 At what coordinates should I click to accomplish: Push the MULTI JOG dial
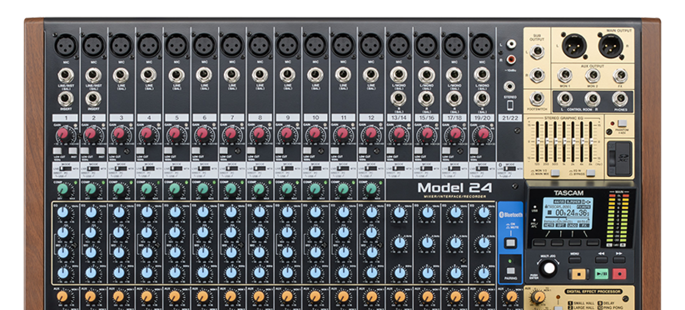tap(549, 268)
